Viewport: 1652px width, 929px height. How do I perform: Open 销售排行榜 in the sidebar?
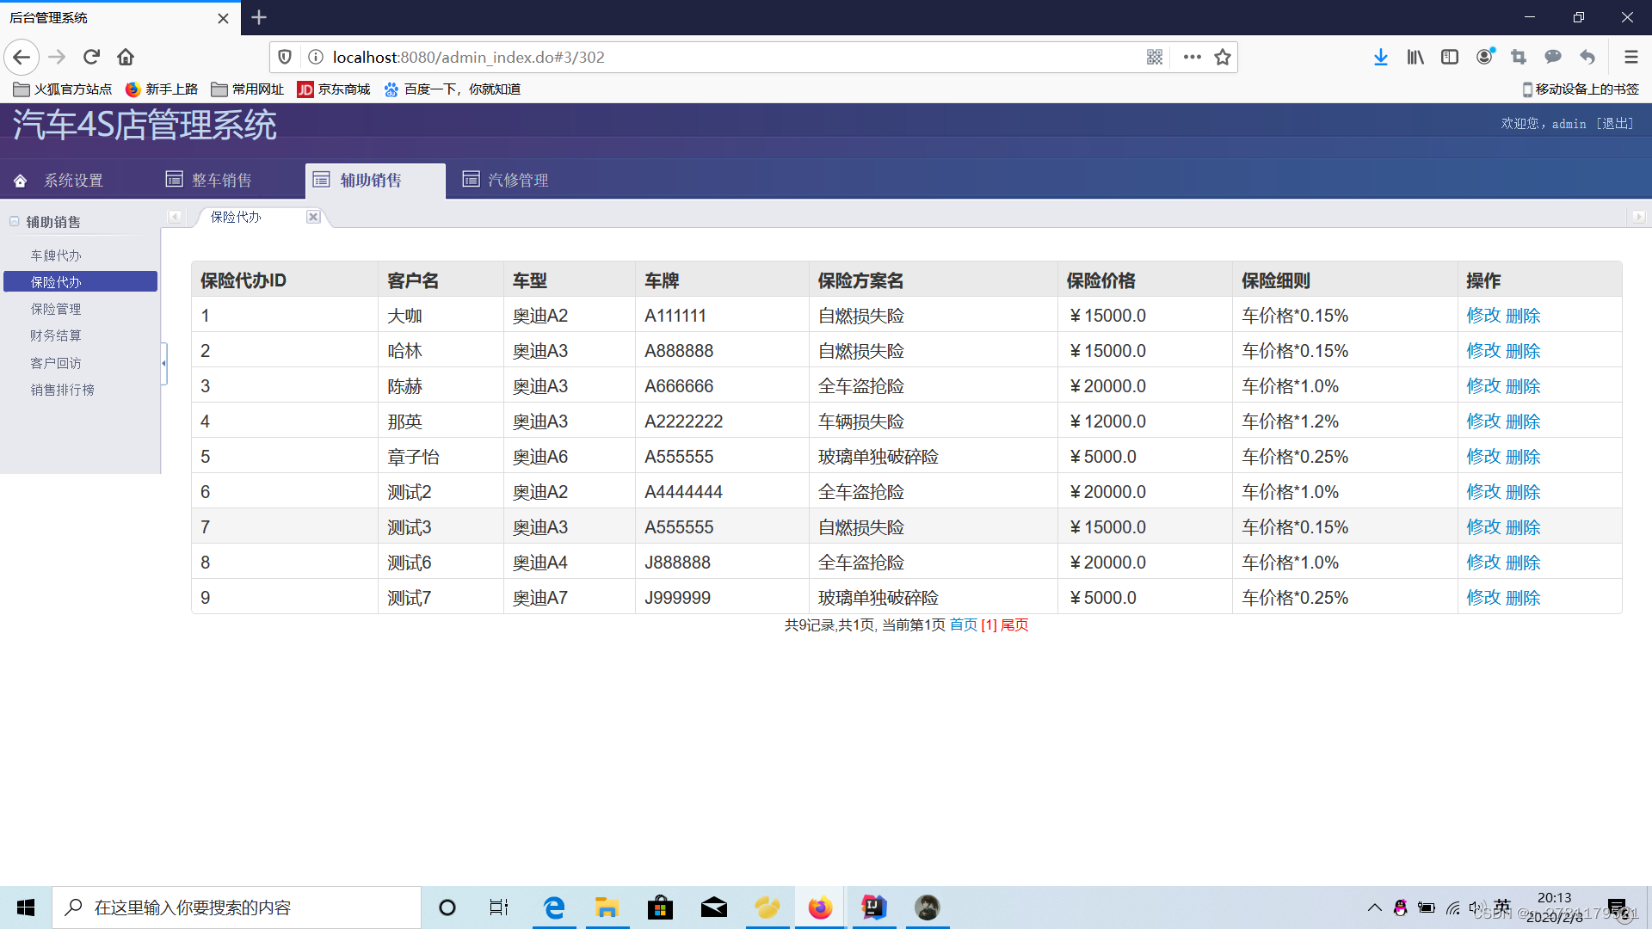click(x=63, y=390)
